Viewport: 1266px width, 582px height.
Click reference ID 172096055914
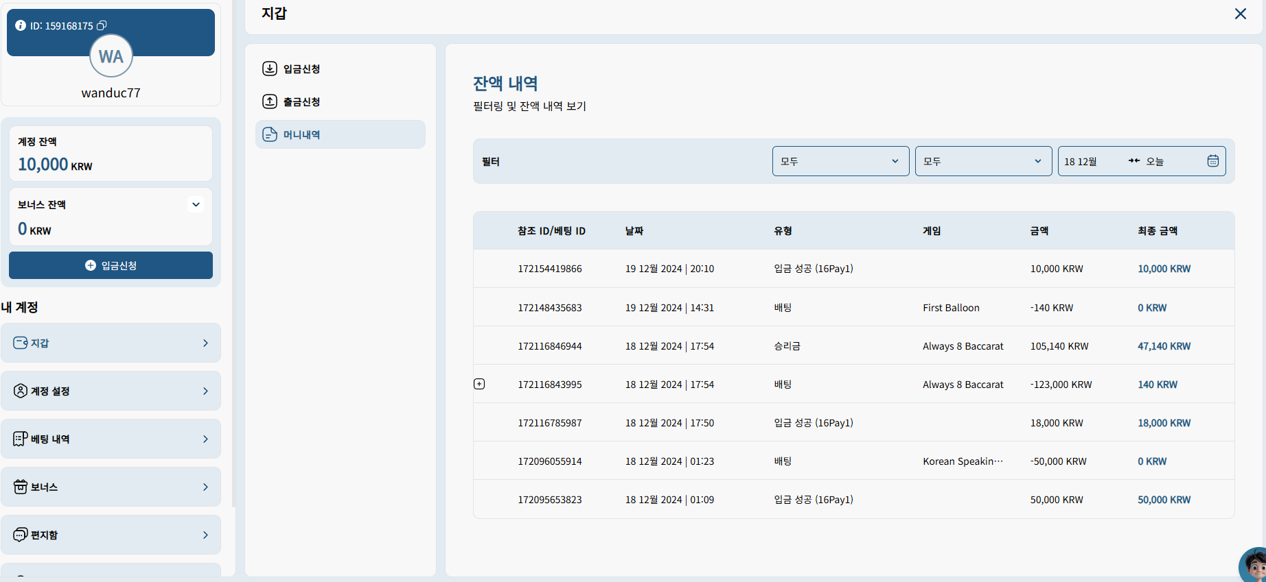tap(550, 461)
